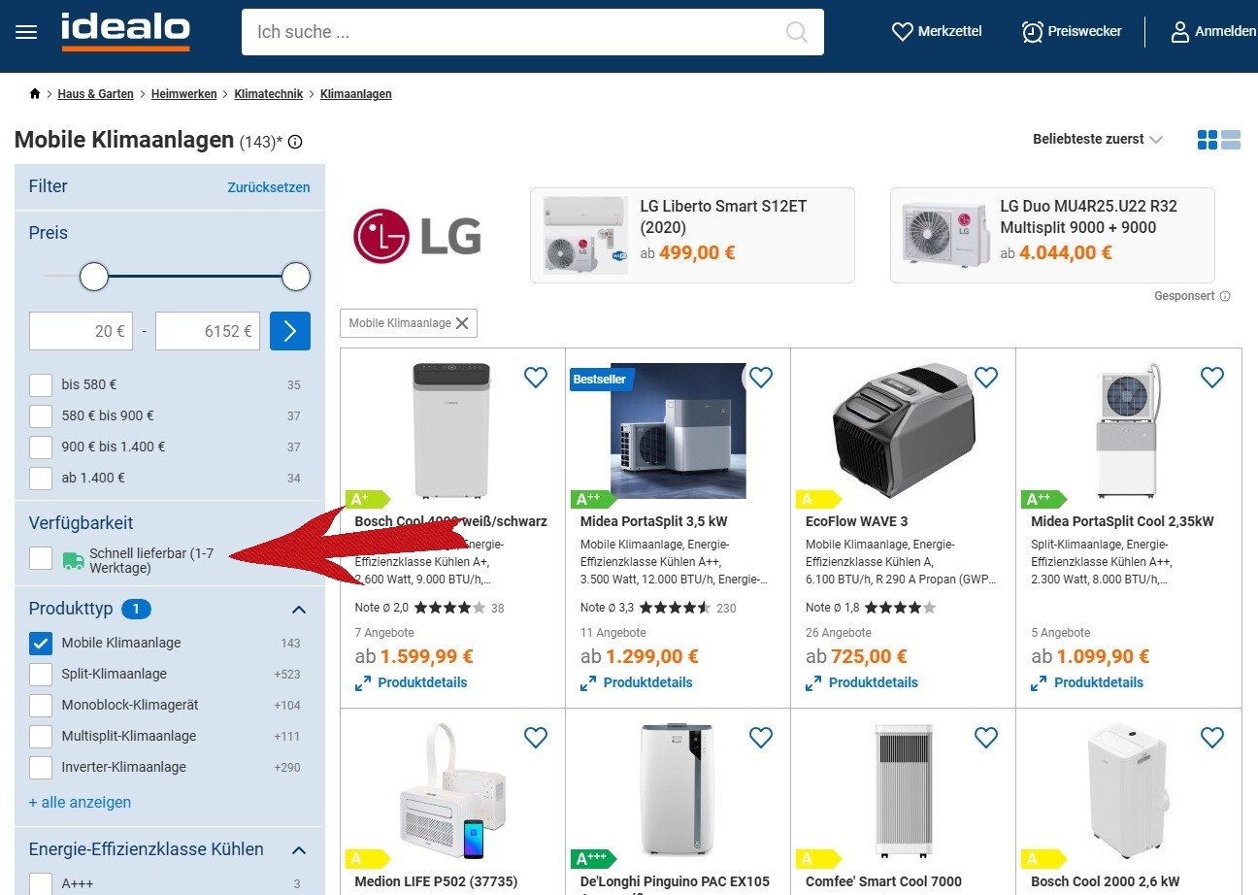
Task: Remove the Mobile Klimaanlage filter chip
Action: click(462, 323)
